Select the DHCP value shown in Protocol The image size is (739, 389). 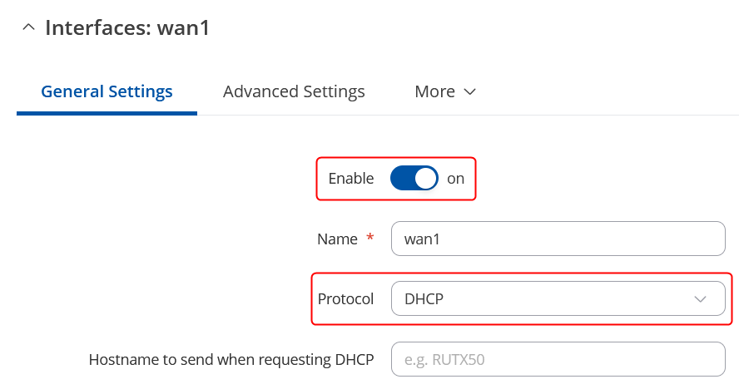[x=424, y=298]
